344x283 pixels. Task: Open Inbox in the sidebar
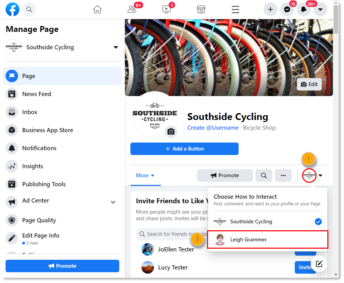62,112
